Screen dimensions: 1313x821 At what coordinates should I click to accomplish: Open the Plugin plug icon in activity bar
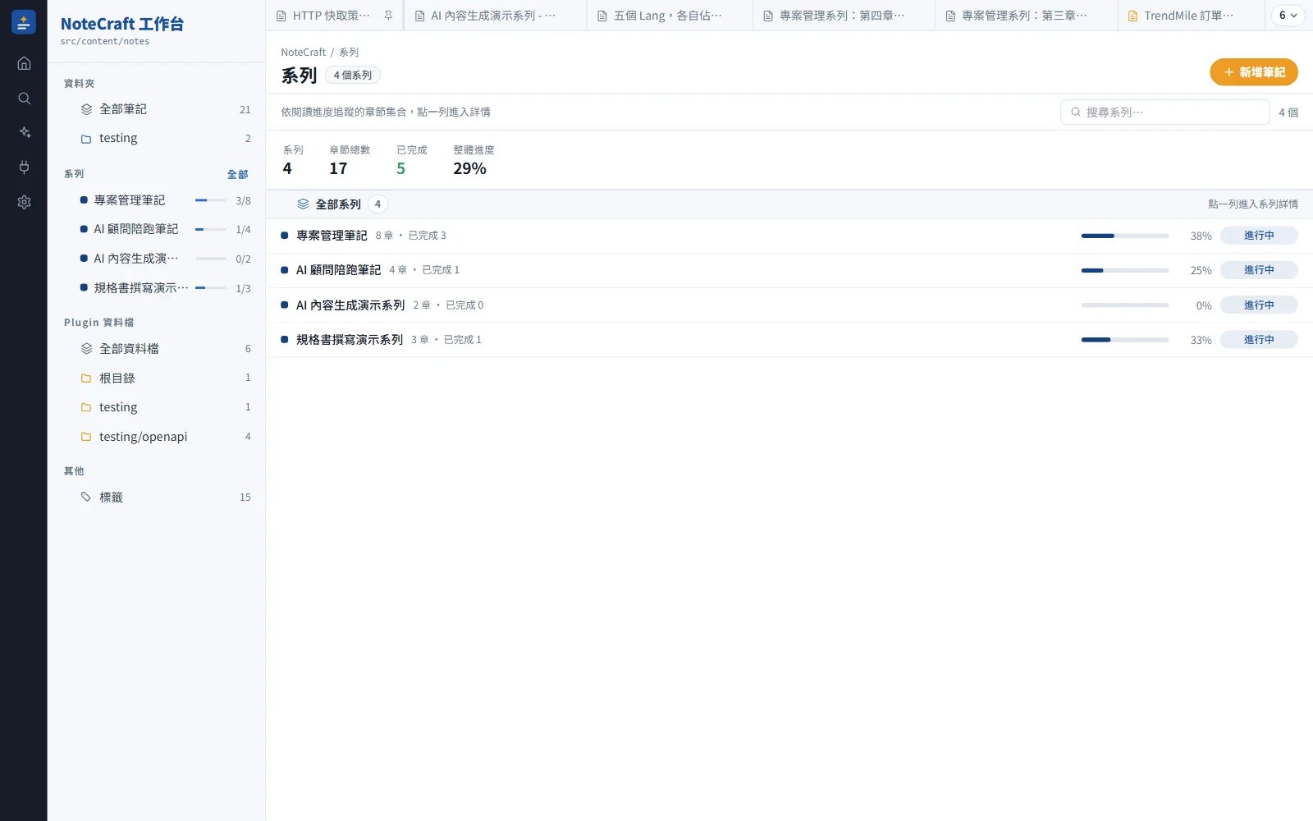[x=24, y=167]
